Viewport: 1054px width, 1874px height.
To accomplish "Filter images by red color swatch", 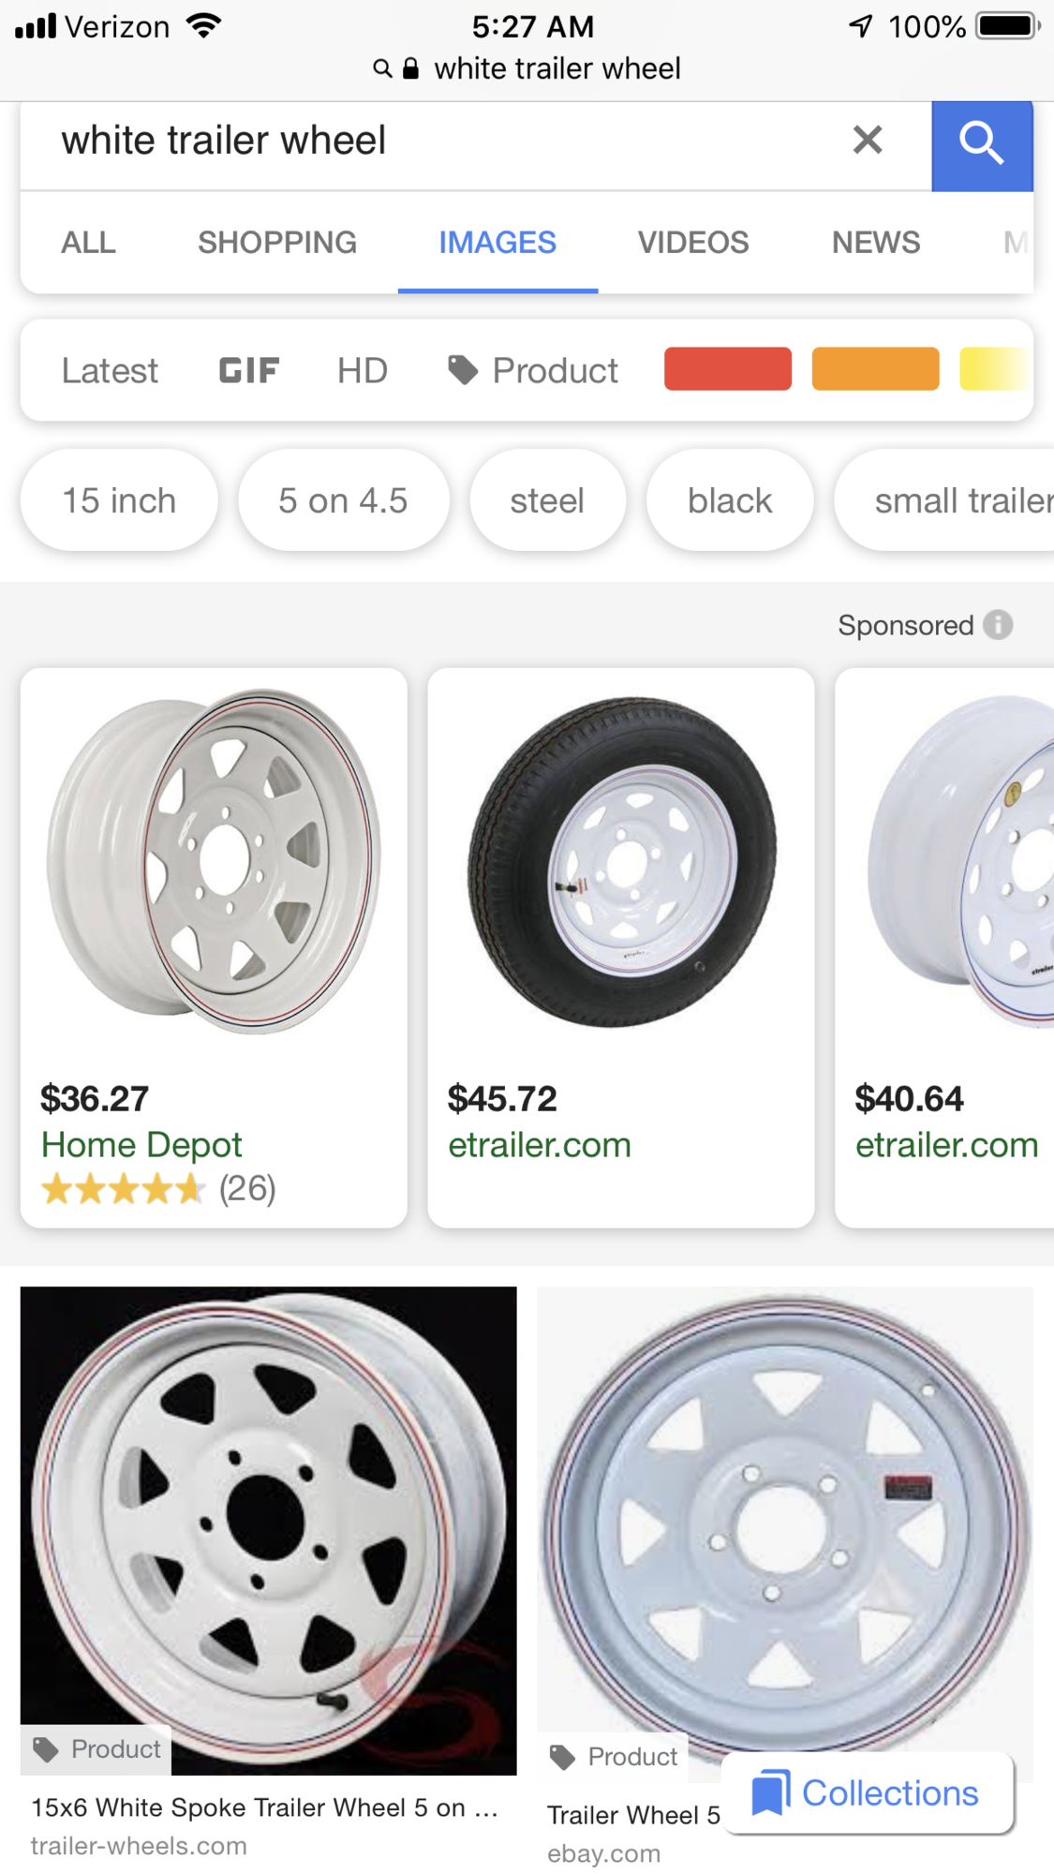I will point(727,368).
